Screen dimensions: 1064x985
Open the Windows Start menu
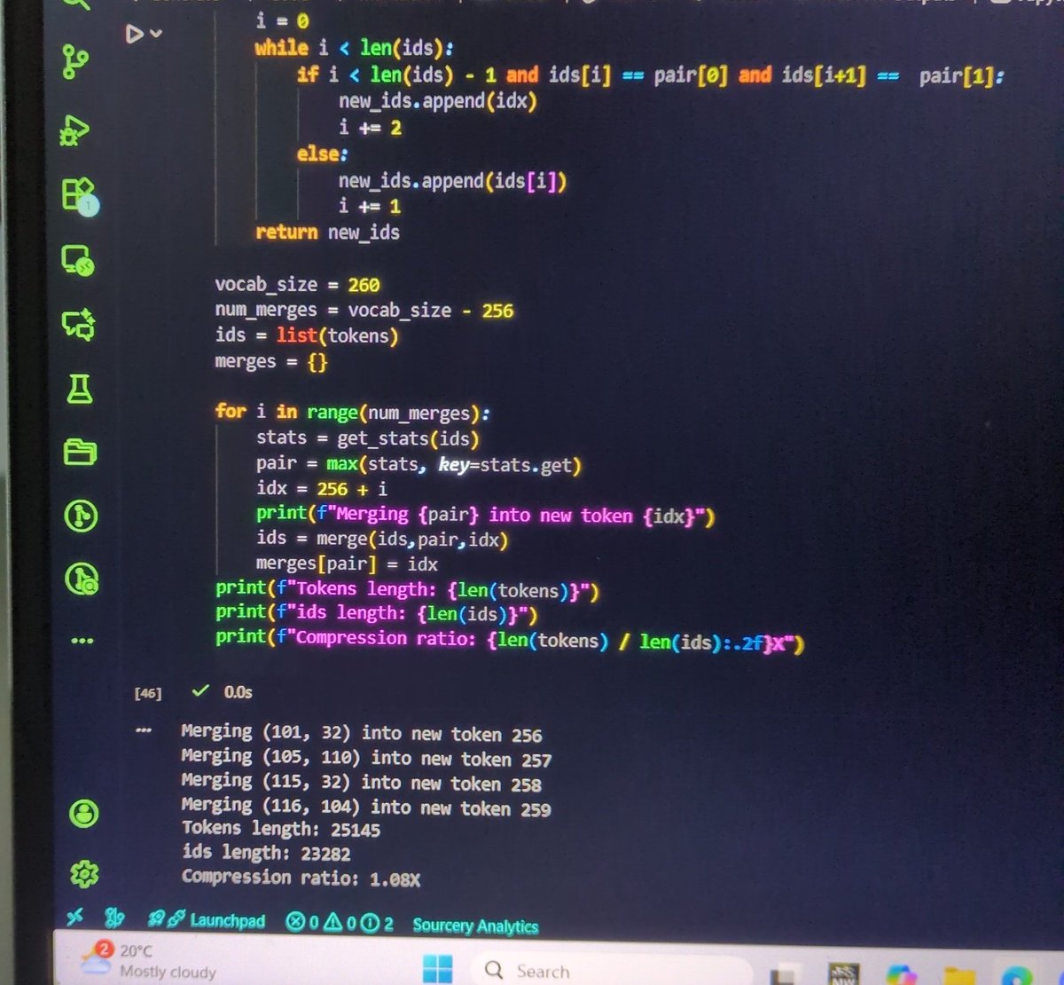coord(437,968)
